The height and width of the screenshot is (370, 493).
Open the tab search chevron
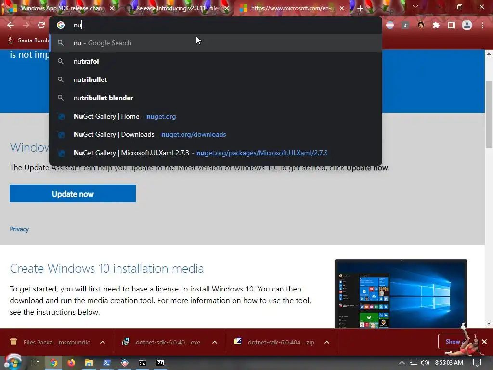415,7
